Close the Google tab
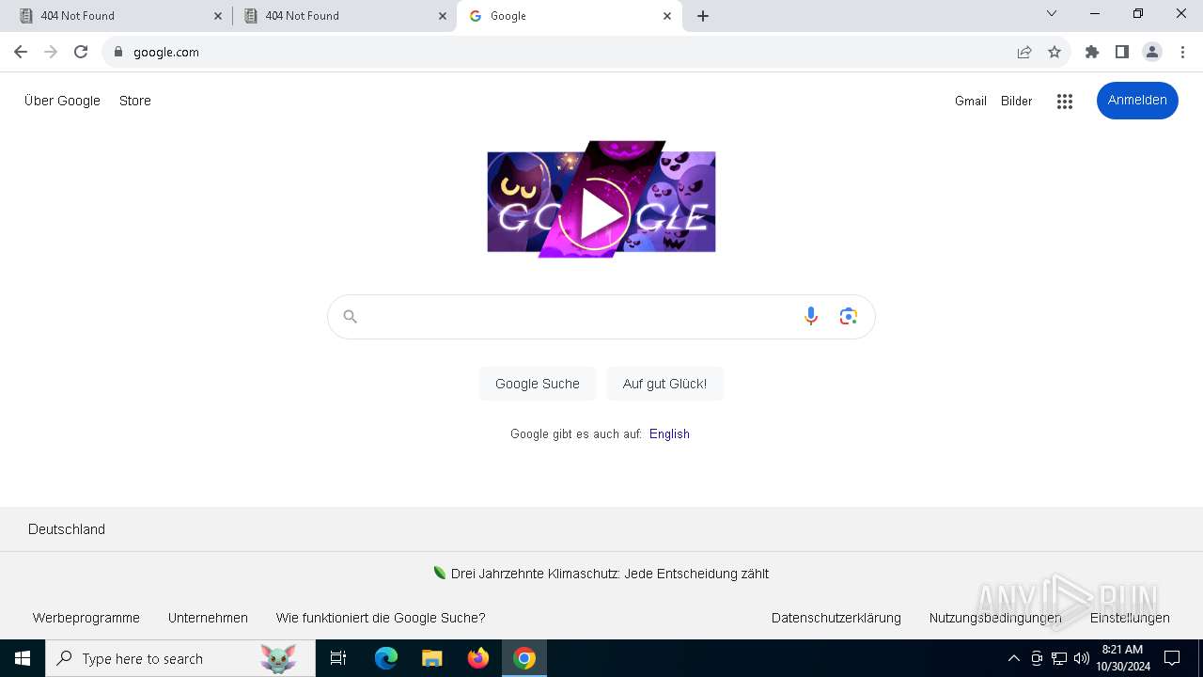Viewport: 1203px width, 677px height. 667,16
